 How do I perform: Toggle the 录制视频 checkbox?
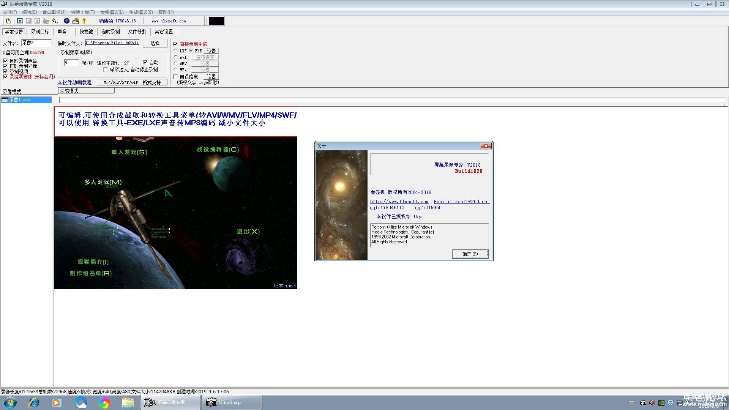(x=5, y=71)
